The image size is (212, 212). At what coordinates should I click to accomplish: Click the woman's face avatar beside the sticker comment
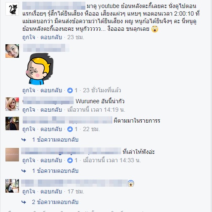pyautogui.click(x=12, y=51)
